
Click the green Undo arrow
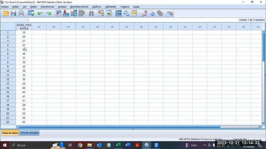[40, 13]
